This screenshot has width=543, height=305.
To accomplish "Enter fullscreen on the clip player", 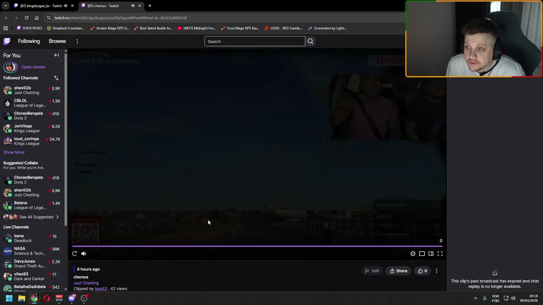I will click(x=440, y=253).
